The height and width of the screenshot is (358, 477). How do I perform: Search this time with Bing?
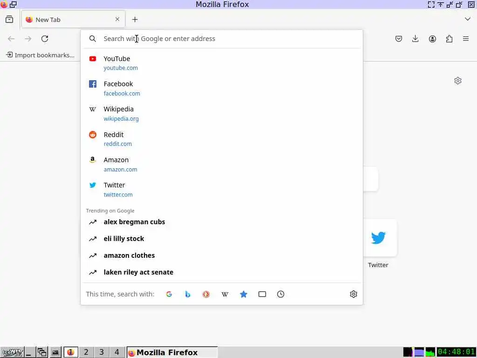pos(188,294)
